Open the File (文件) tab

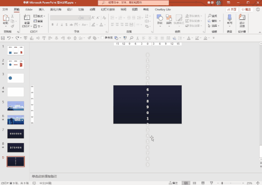coord(5,9)
